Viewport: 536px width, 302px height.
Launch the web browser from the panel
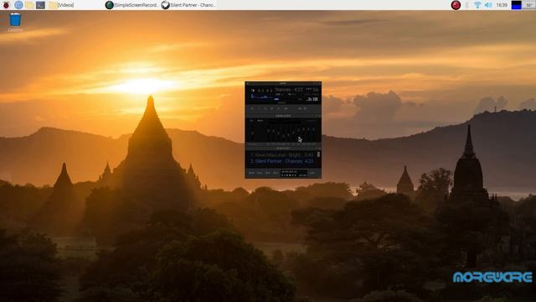(x=18, y=5)
